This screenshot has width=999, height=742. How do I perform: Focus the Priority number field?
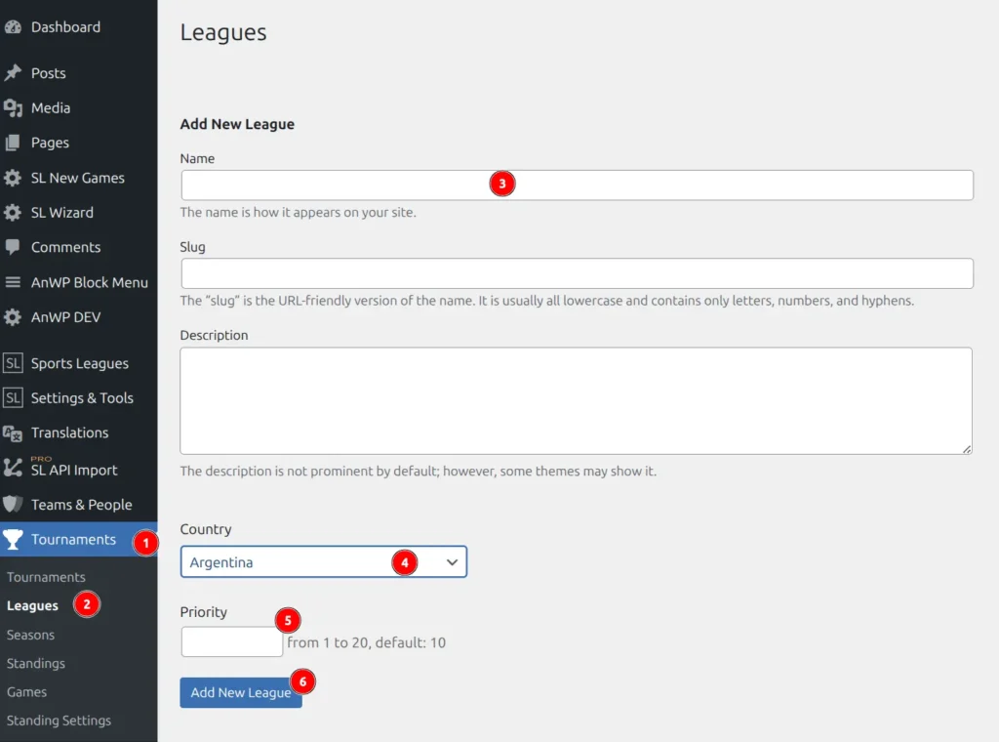click(232, 641)
